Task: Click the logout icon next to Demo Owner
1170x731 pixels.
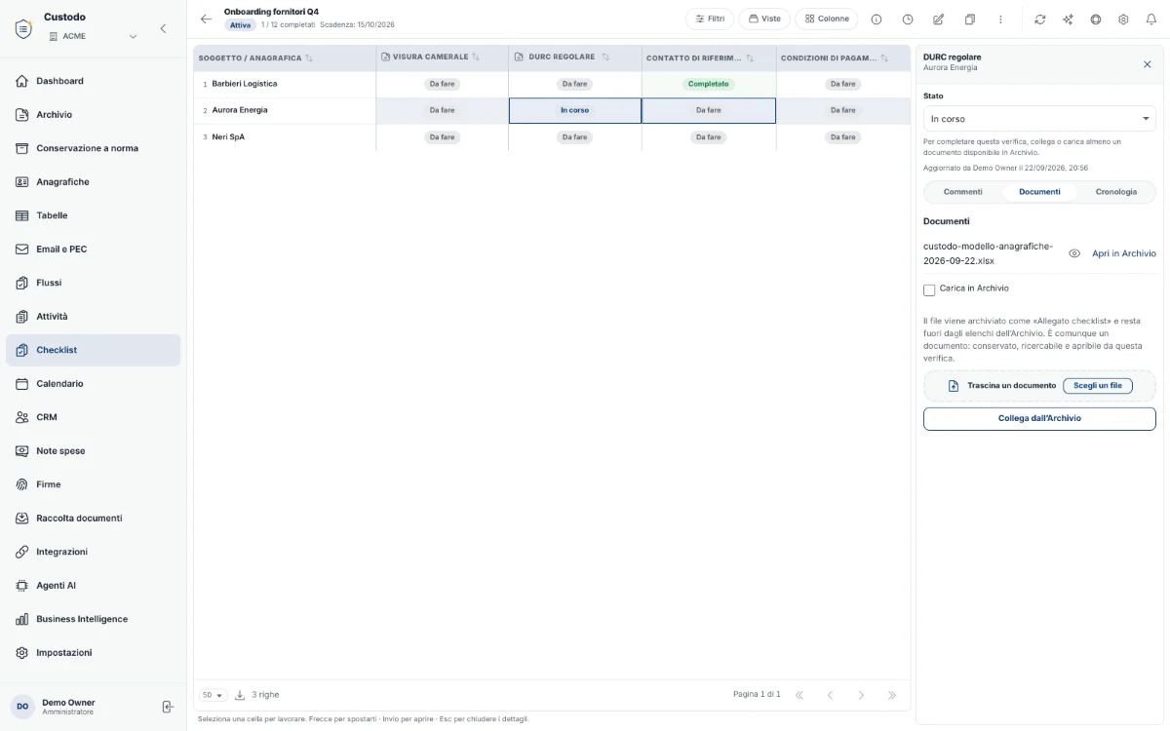Action: click(x=167, y=707)
